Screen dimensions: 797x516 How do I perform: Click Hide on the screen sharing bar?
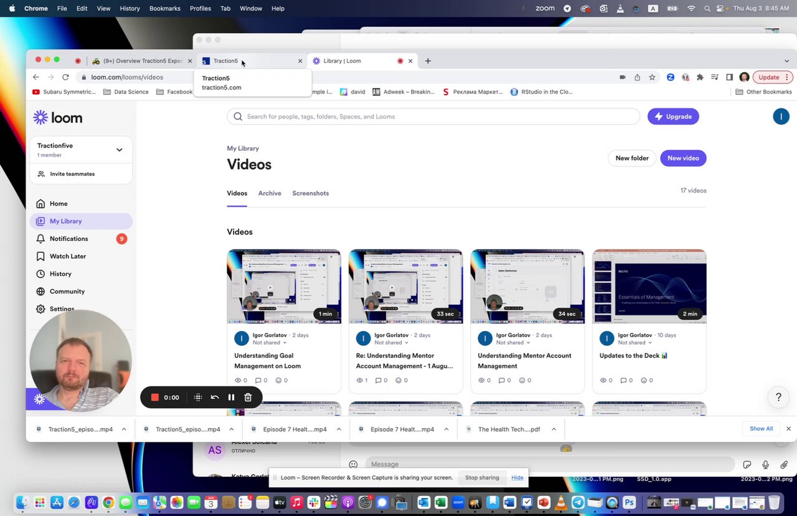(x=517, y=478)
